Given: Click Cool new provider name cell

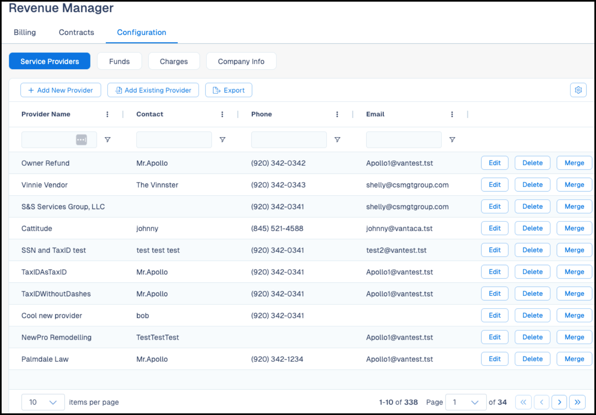Looking at the screenshot, I should (x=52, y=316).
